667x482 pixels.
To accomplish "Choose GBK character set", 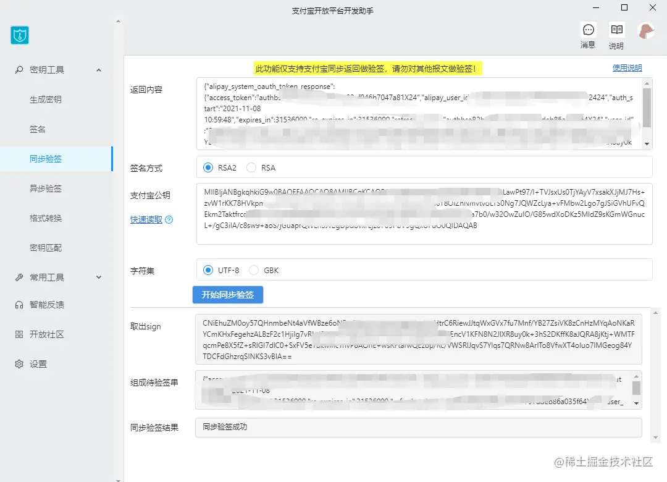I will [254, 270].
